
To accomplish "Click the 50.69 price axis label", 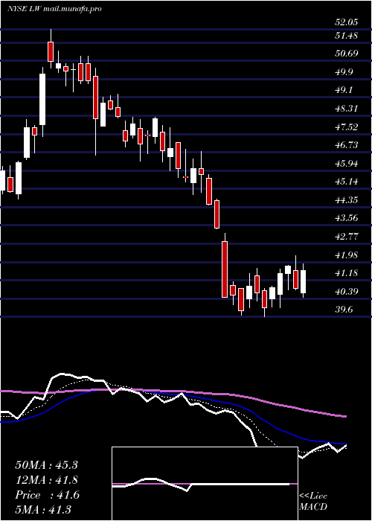I will point(347,54).
